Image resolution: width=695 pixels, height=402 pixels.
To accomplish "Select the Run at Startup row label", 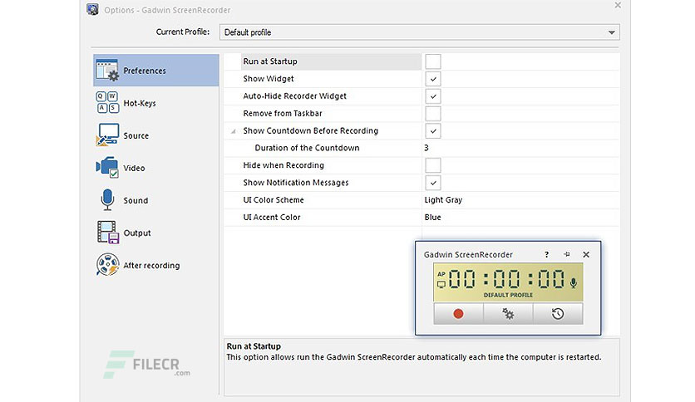I will (270, 61).
